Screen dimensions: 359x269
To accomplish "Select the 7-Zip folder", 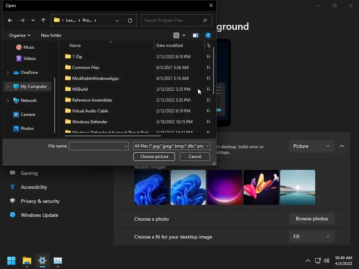I will click(x=74, y=56).
